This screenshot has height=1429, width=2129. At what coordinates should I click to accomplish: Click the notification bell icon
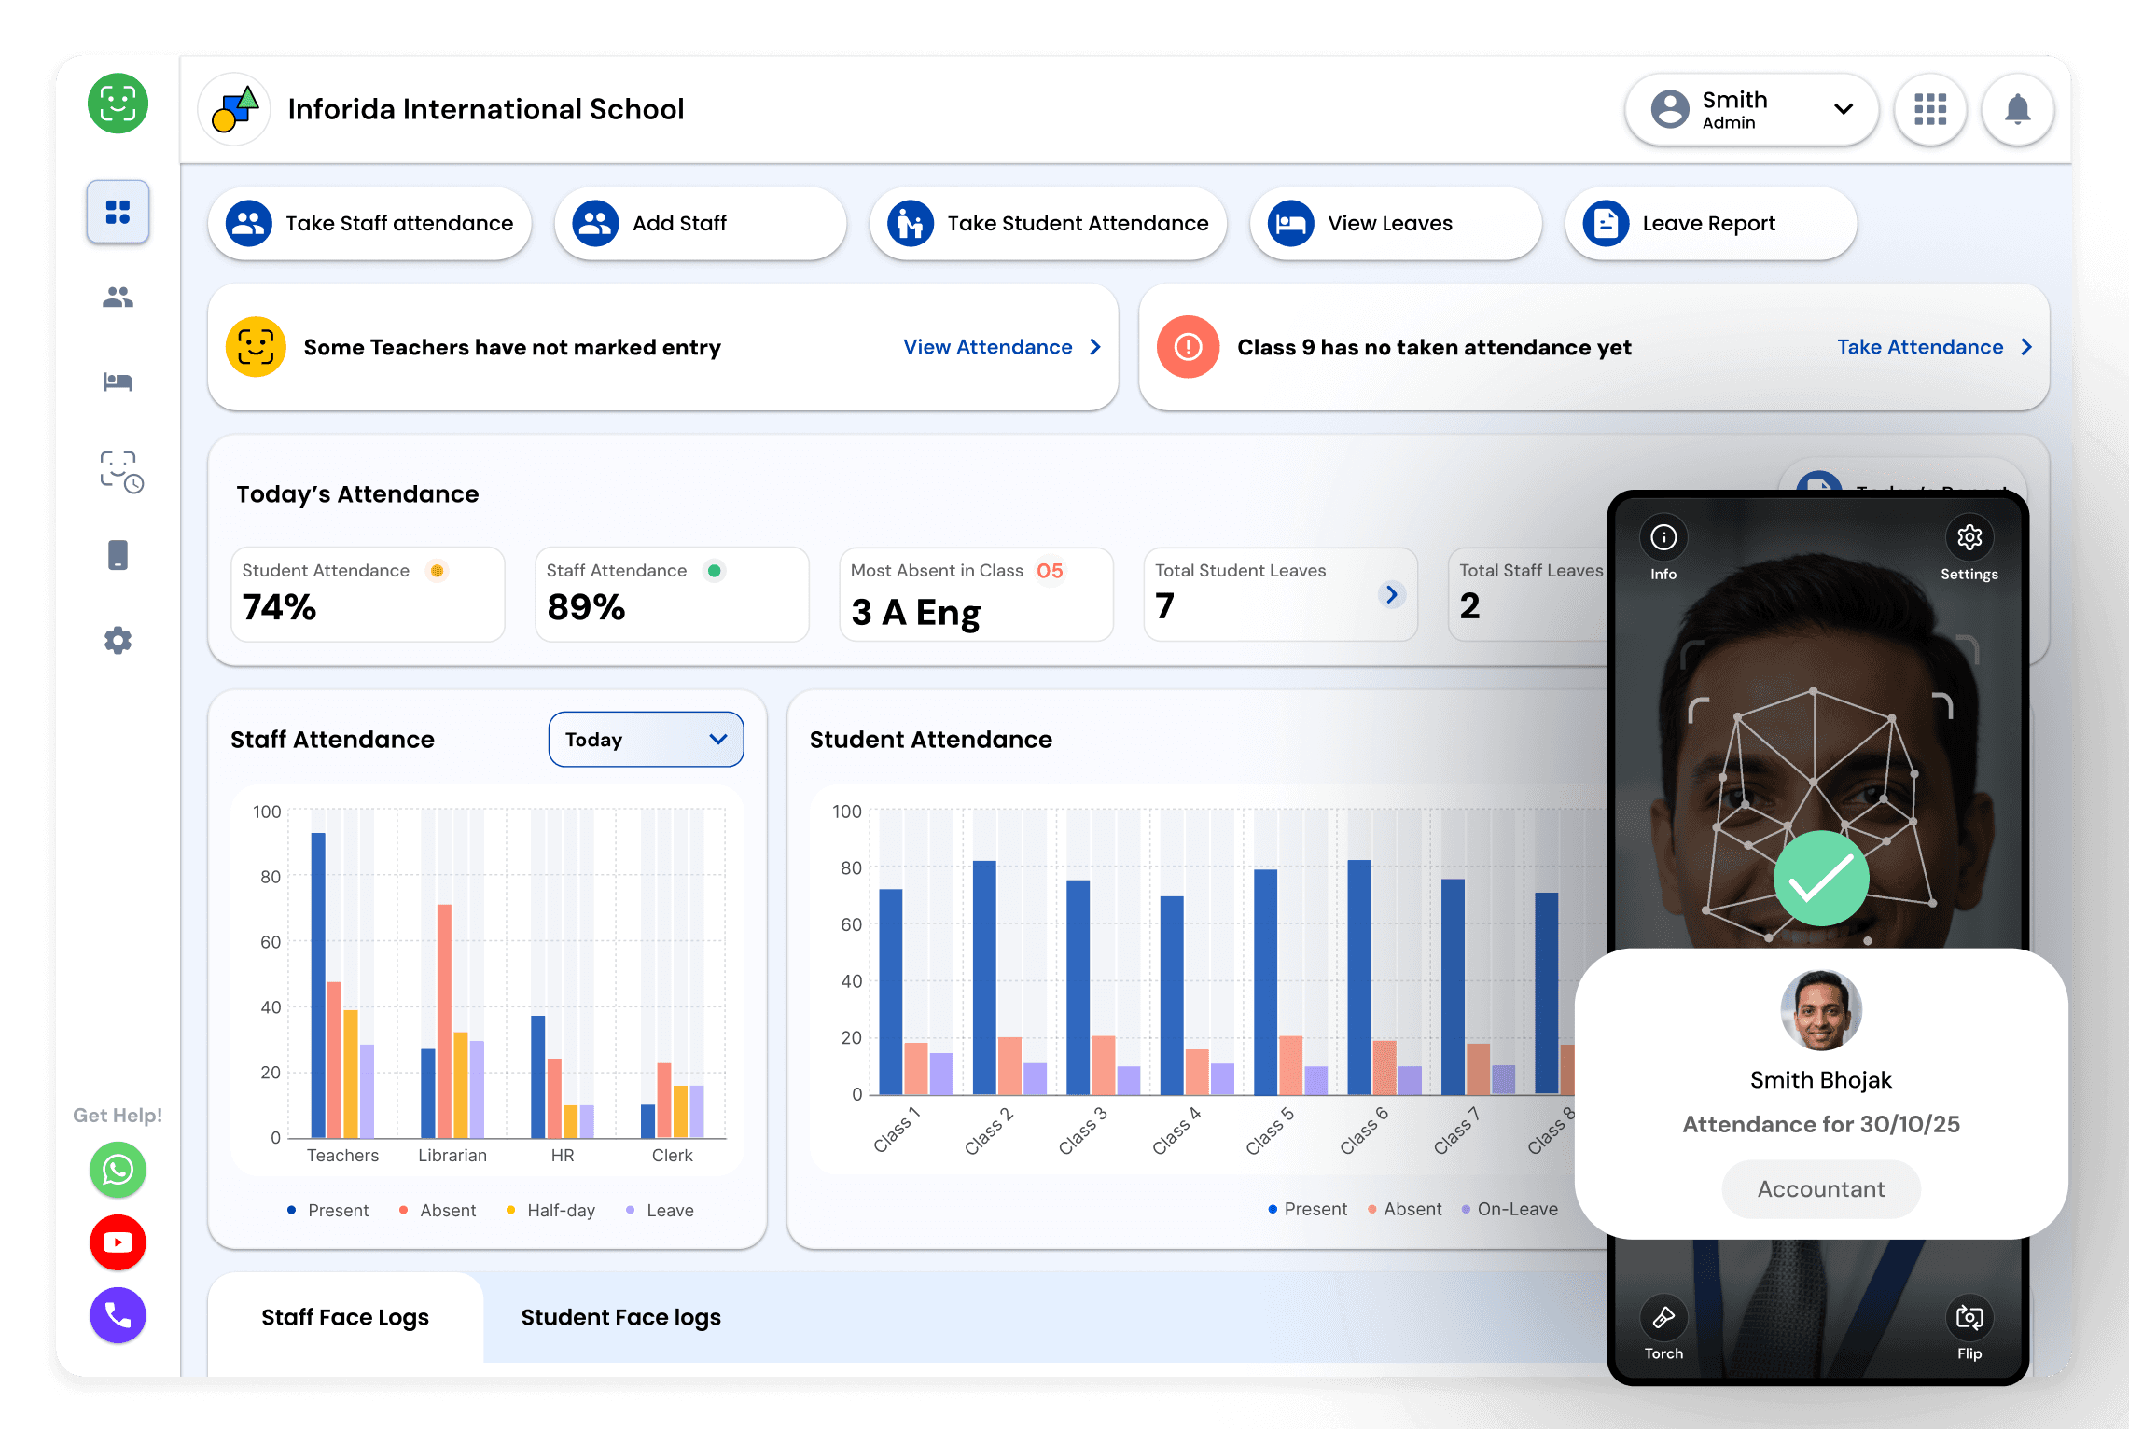(2017, 110)
